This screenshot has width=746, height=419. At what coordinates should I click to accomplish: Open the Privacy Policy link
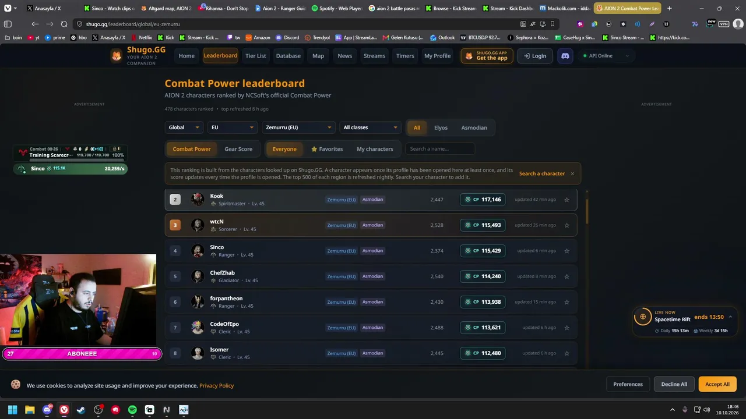[x=217, y=385]
